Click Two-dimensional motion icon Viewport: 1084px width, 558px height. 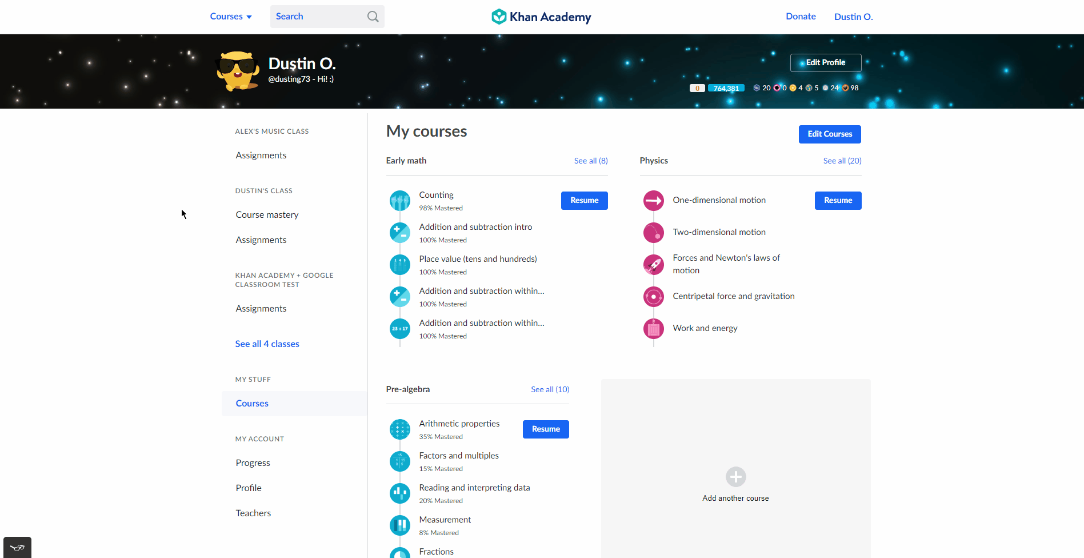[654, 233]
